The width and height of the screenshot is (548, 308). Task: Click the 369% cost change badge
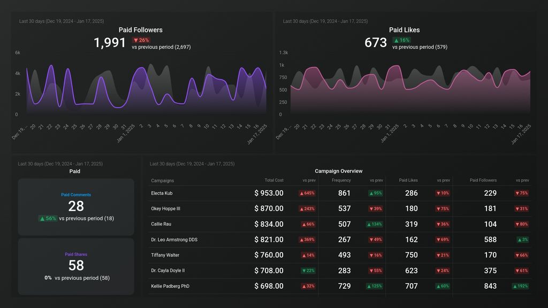click(x=307, y=240)
